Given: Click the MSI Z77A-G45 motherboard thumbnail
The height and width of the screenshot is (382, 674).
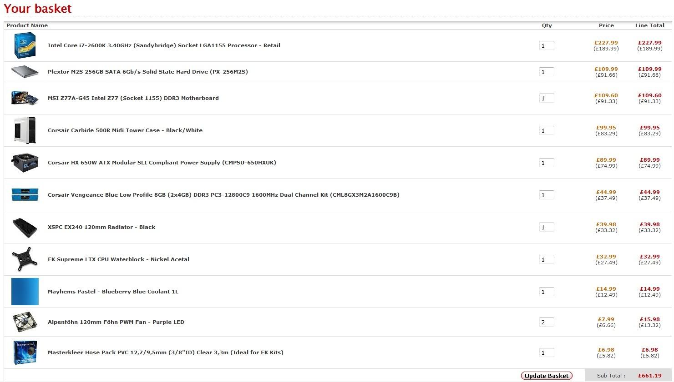Looking at the screenshot, I should [25, 98].
